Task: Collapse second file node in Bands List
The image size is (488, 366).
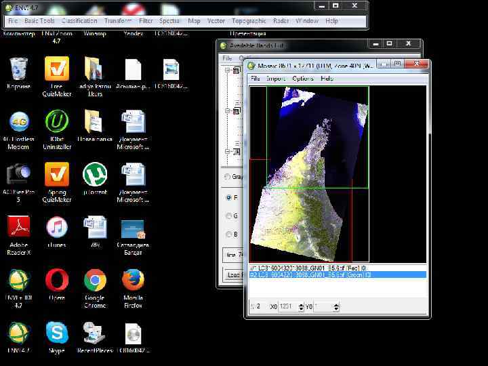Action: point(228,110)
